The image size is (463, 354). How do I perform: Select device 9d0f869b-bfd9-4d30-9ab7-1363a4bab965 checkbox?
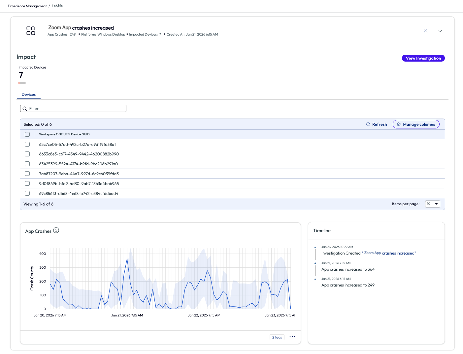(27, 183)
